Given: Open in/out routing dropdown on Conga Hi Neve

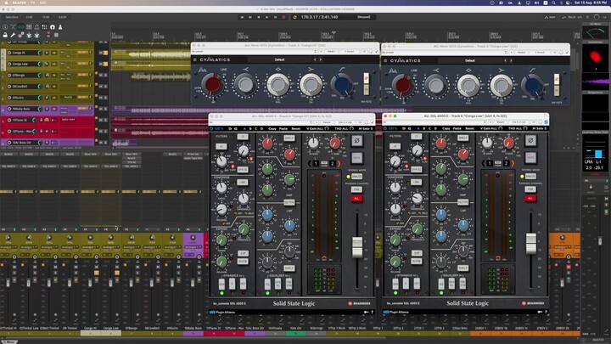Looking at the screenshot, I should 349,52.
